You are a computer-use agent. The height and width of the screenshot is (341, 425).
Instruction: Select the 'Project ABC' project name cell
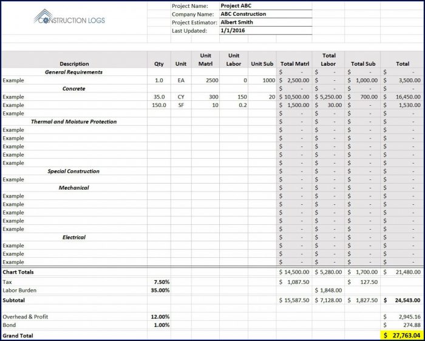[x=266, y=5]
